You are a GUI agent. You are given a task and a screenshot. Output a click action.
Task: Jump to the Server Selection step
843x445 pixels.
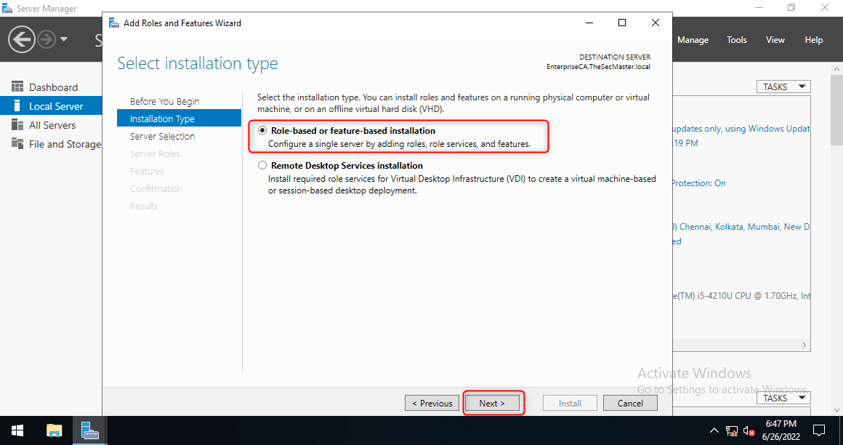coord(162,136)
